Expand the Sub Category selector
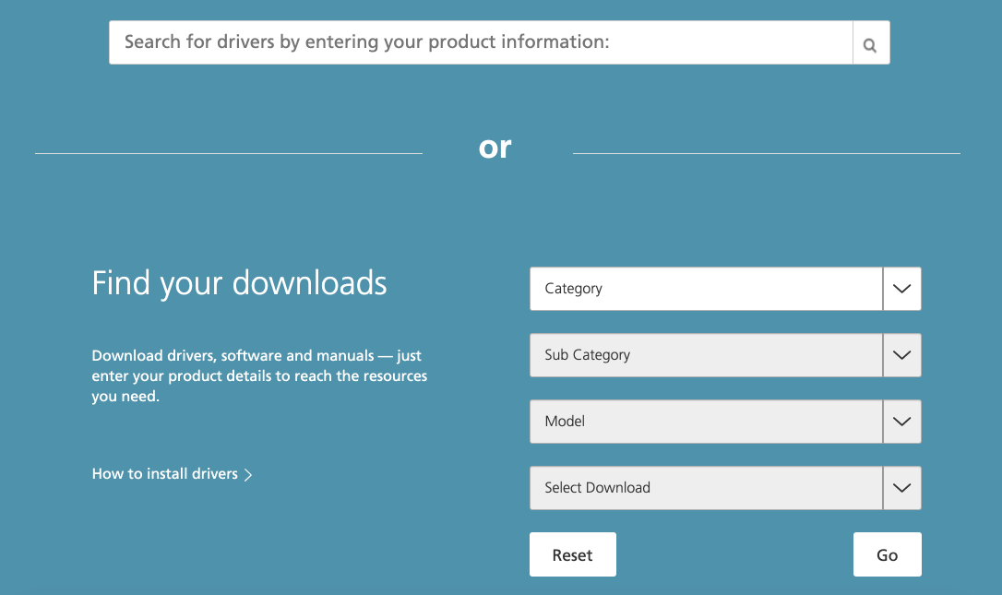The width and height of the screenshot is (1002, 595). click(x=706, y=354)
